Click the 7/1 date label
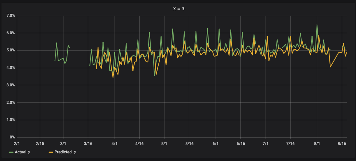The height and width of the screenshot is (161, 356). coord(266,144)
